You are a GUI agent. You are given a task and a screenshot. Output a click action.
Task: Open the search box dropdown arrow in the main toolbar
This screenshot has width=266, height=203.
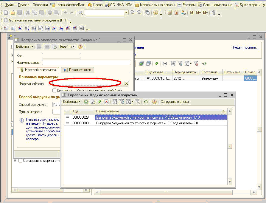pos(126,13)
